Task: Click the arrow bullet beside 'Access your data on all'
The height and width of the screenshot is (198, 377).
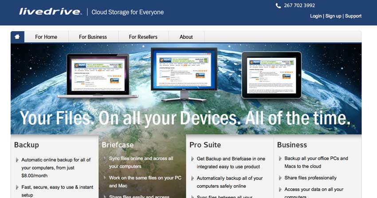Action: [x=280, y=189]
